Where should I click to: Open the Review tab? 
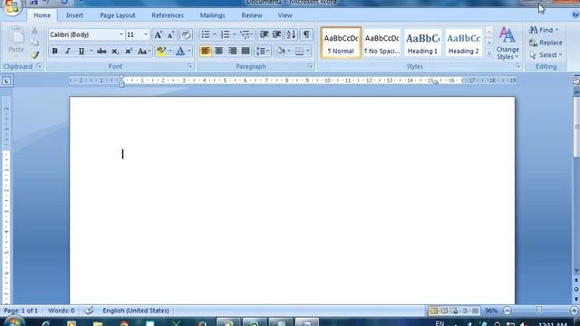252,15
